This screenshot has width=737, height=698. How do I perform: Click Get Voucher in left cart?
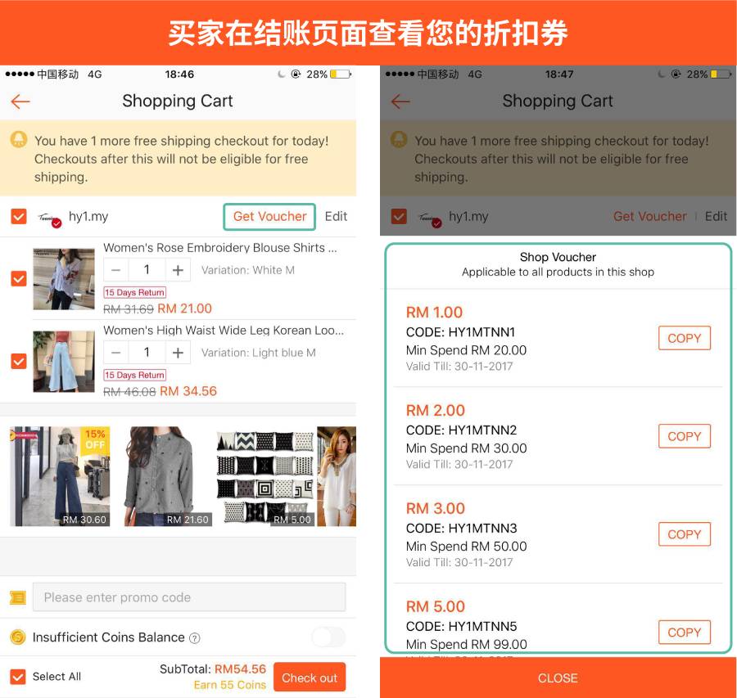[269, 217]
